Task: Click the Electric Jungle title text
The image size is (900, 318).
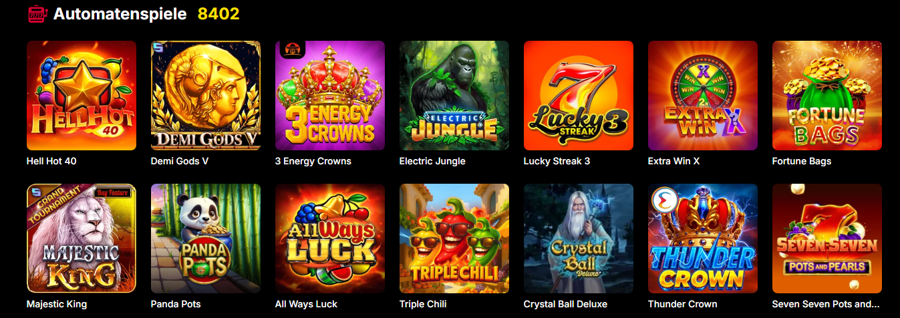Action: (x=432, y=161)
